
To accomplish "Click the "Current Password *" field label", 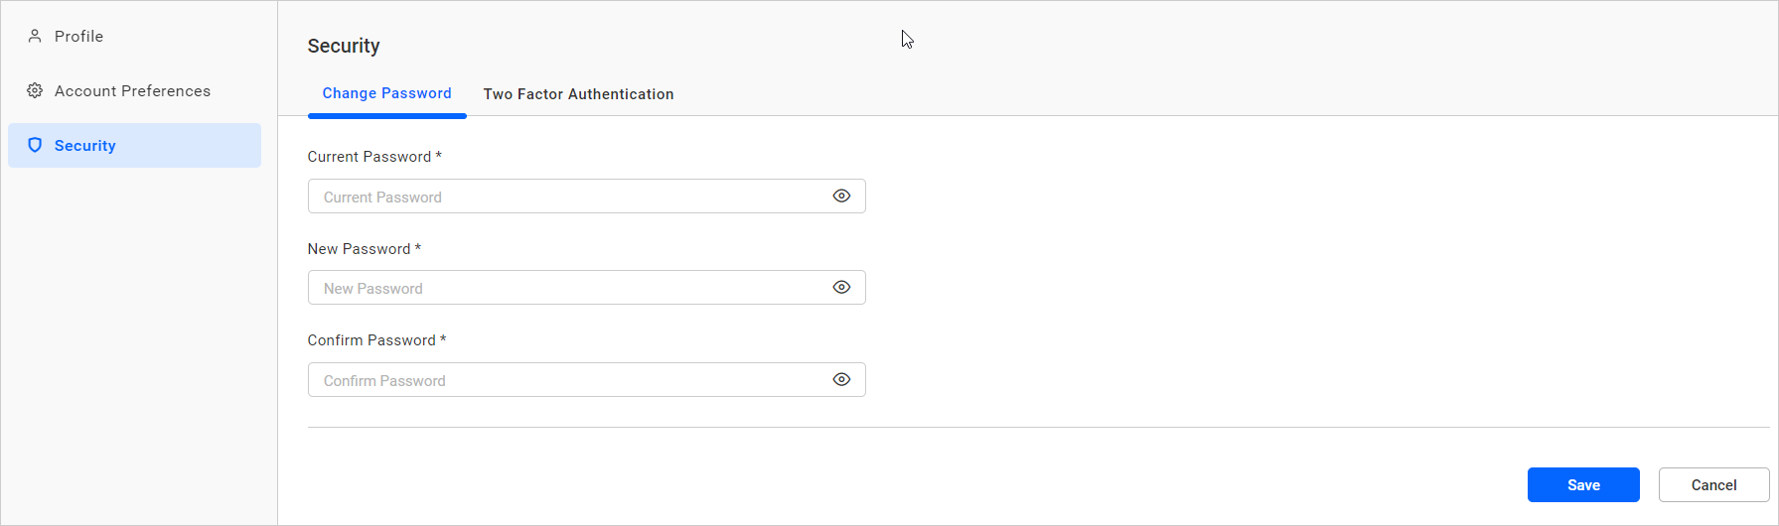I will pos(373,157).
